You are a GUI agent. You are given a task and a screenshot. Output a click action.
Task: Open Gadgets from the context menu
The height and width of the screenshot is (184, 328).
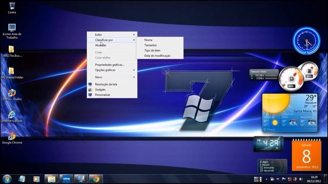click(112, 89)
